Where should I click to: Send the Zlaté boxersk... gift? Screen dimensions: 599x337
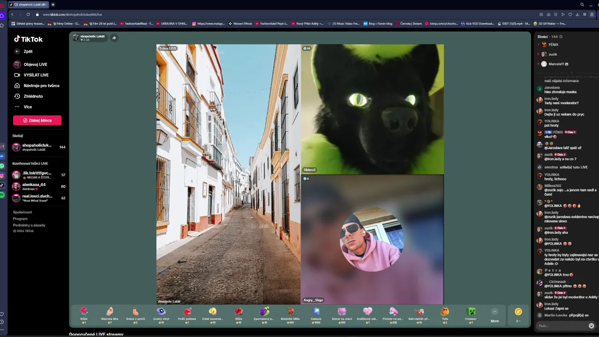(x=213, y=315)
